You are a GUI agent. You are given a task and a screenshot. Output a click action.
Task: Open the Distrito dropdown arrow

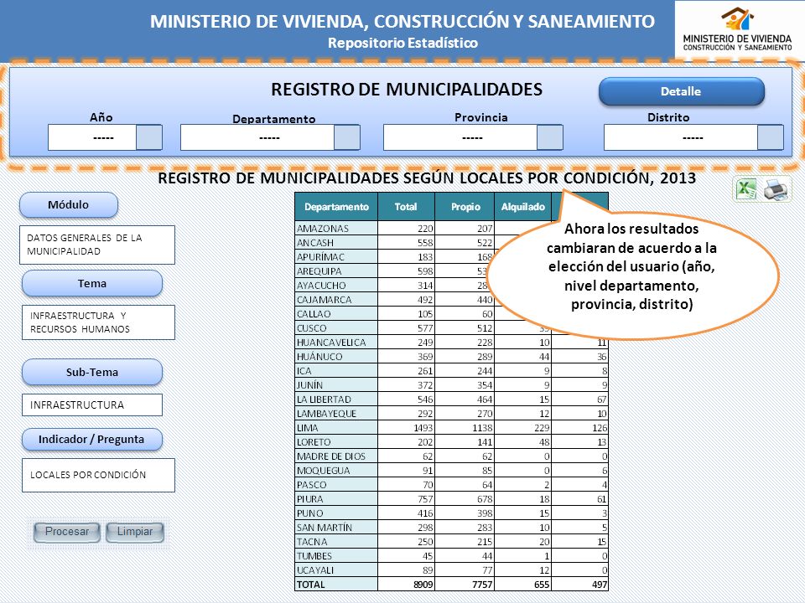tap(771, 137)
